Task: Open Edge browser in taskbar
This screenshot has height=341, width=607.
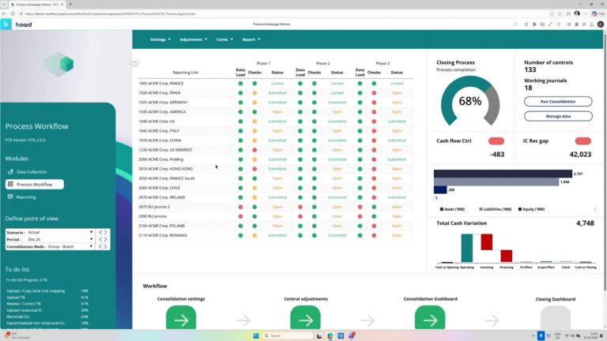Action: [x=330, y=335]
